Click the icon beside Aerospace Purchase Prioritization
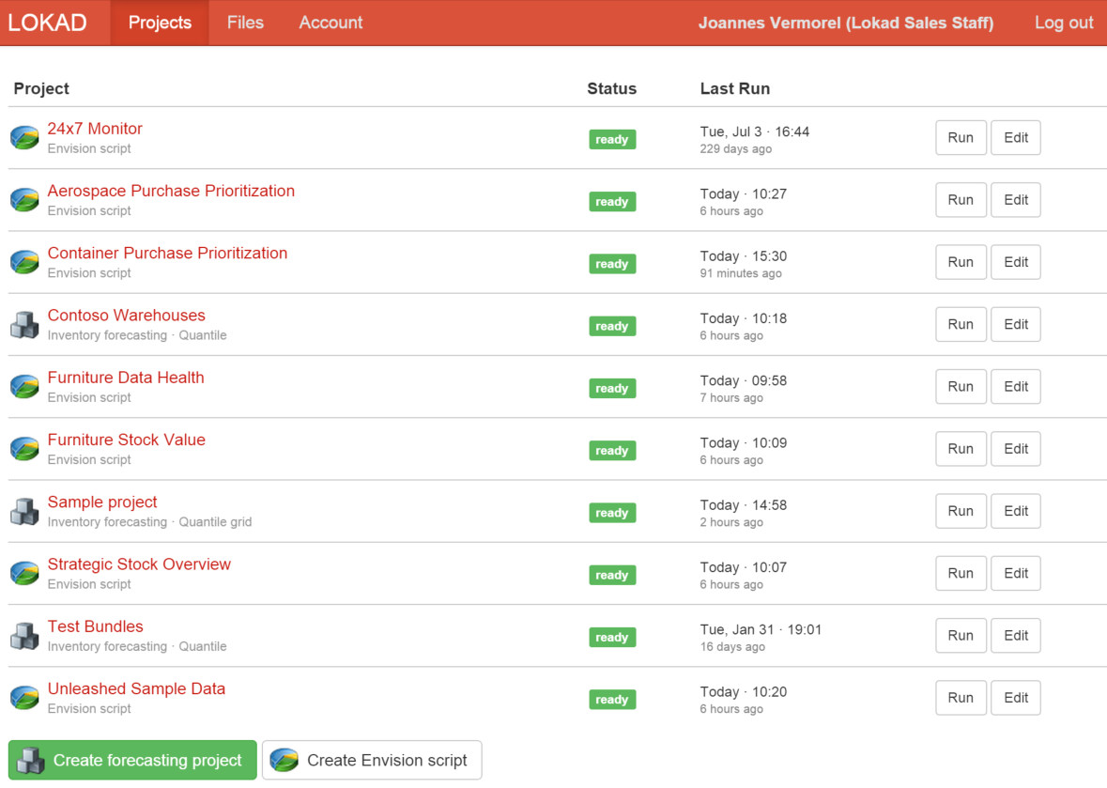 24,200
